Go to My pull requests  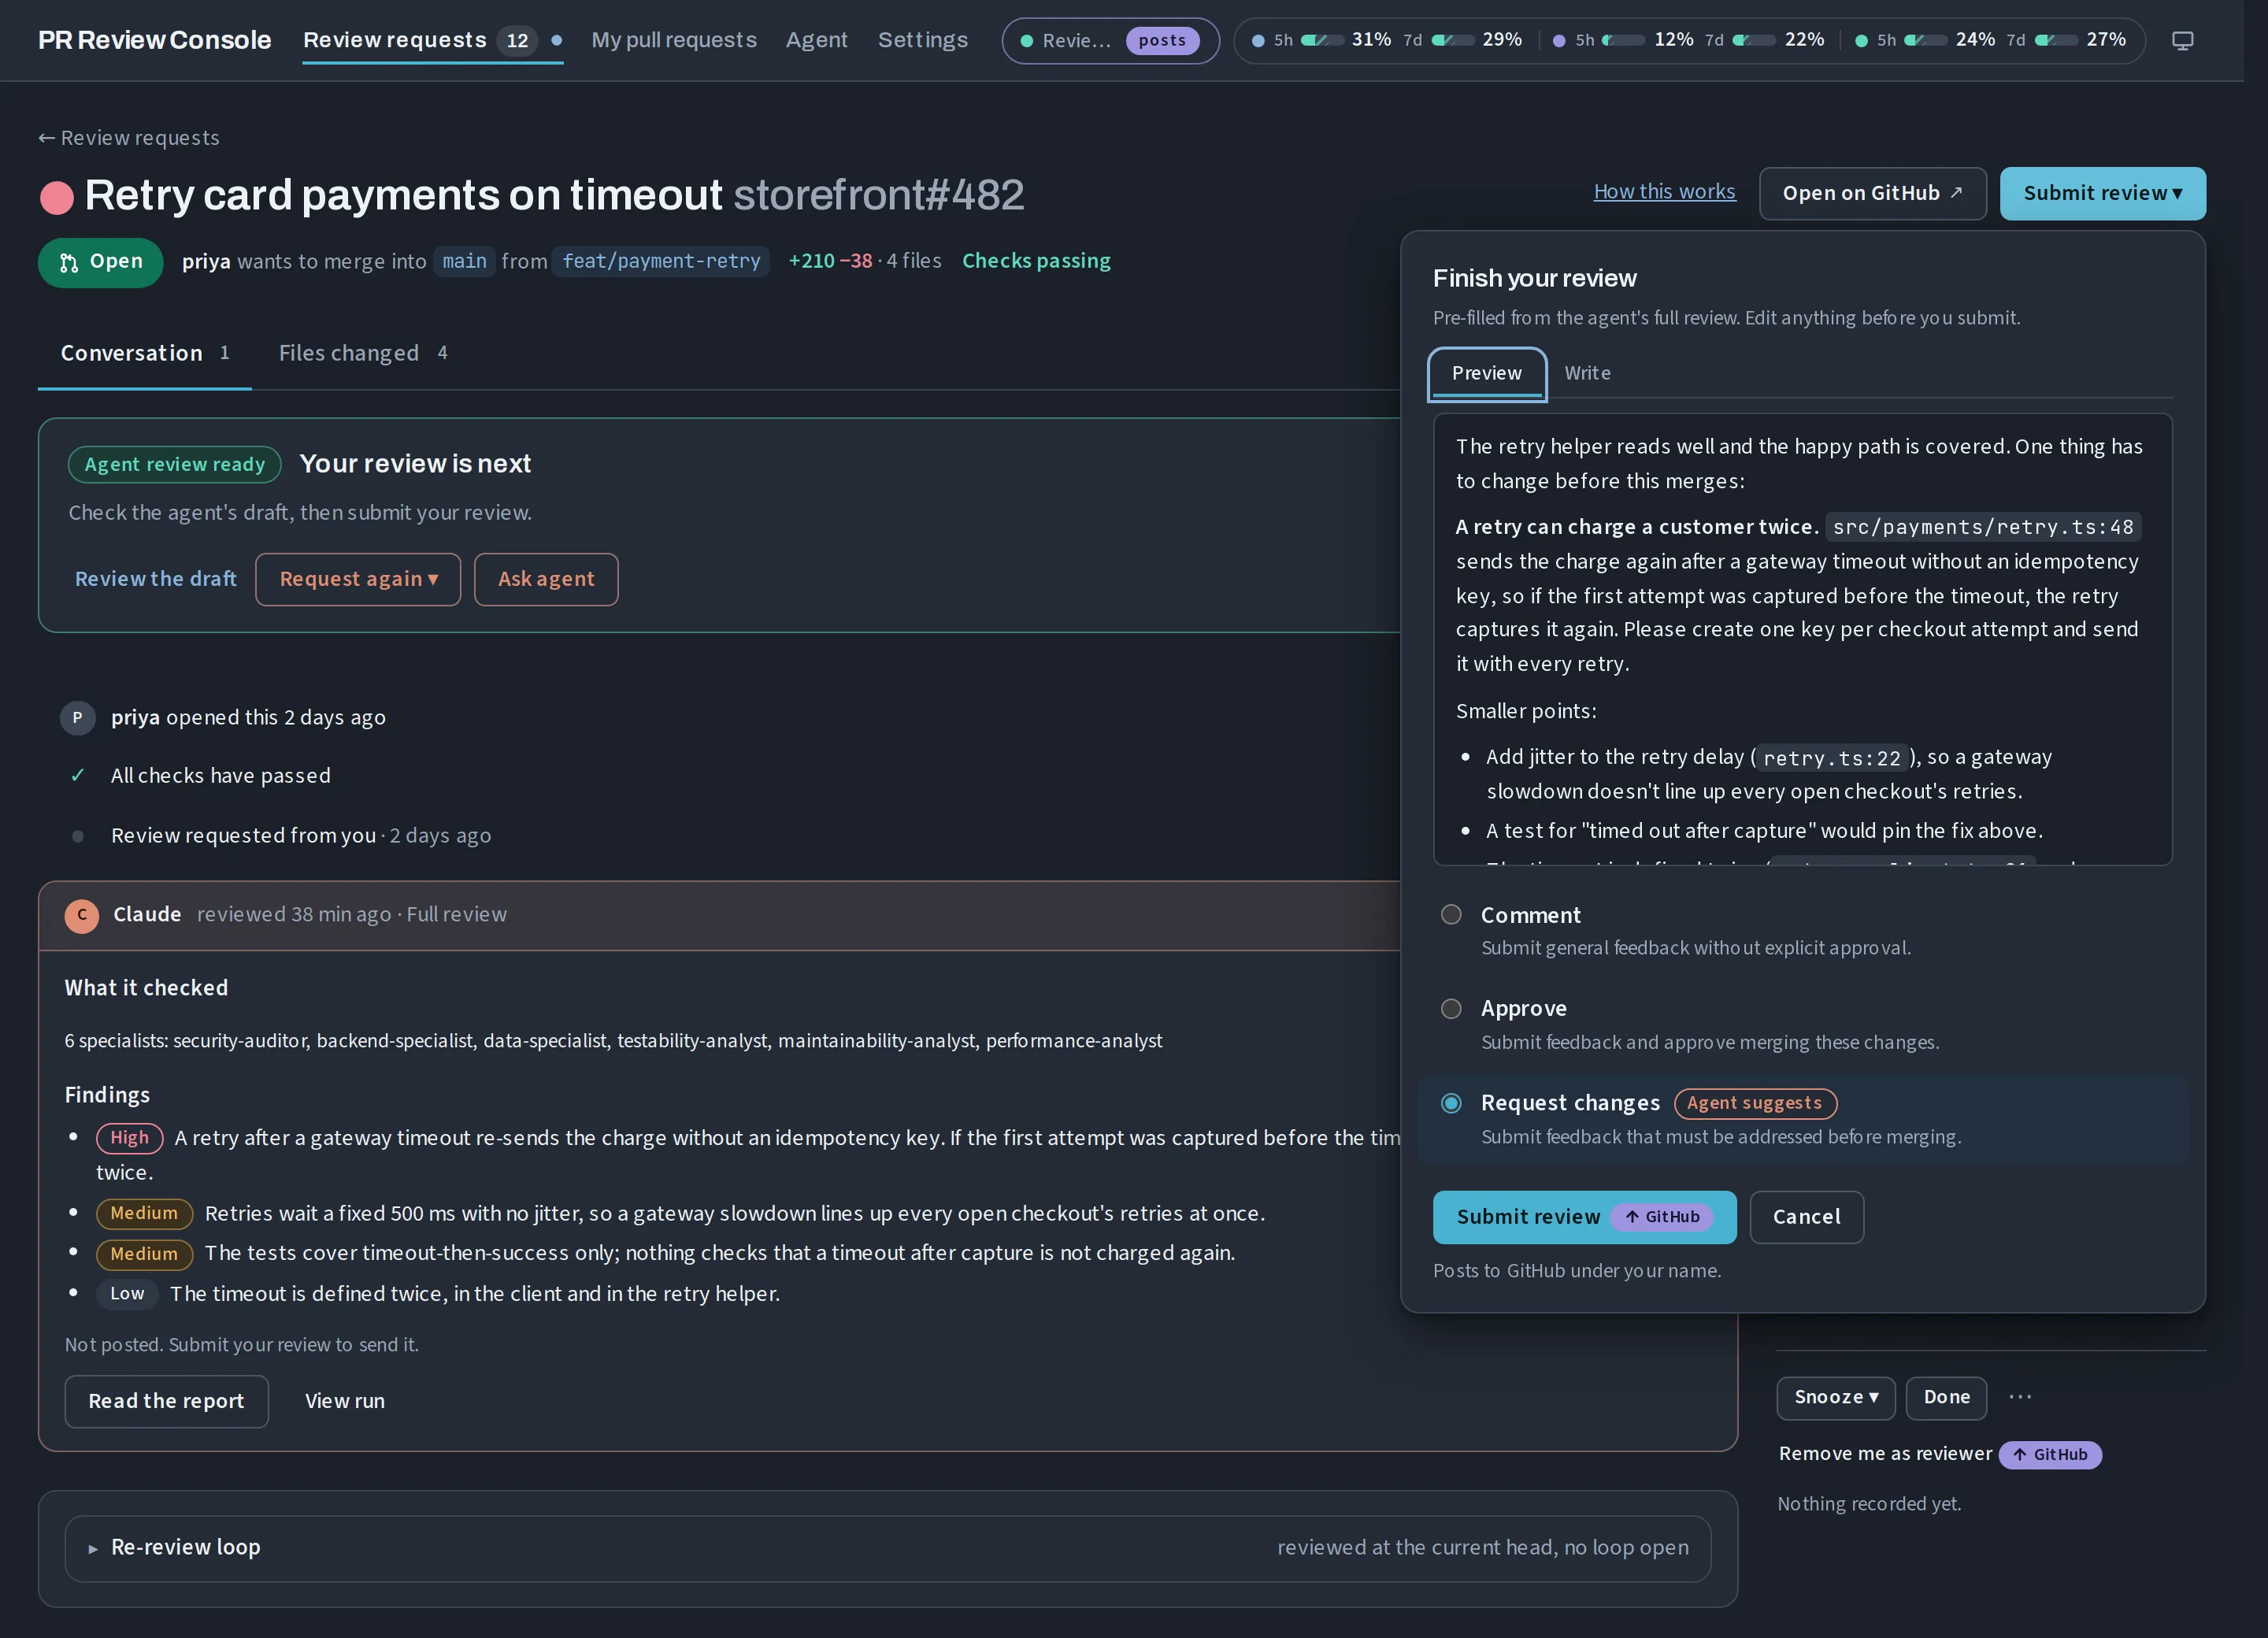coord(674,41)
